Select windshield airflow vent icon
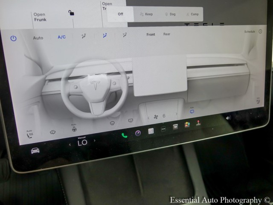 [84, 36]
